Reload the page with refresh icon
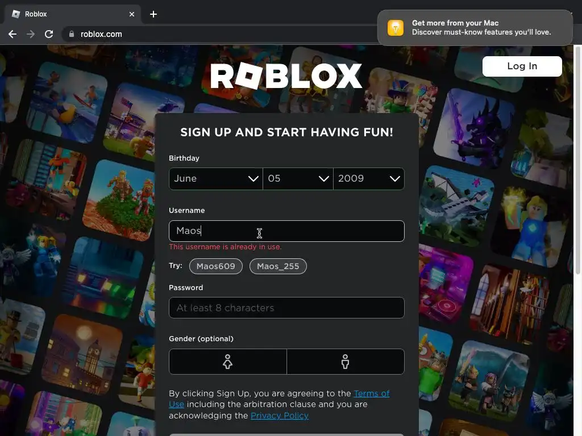The height and width of the screenshot is (436, 582). coord(49,34)
